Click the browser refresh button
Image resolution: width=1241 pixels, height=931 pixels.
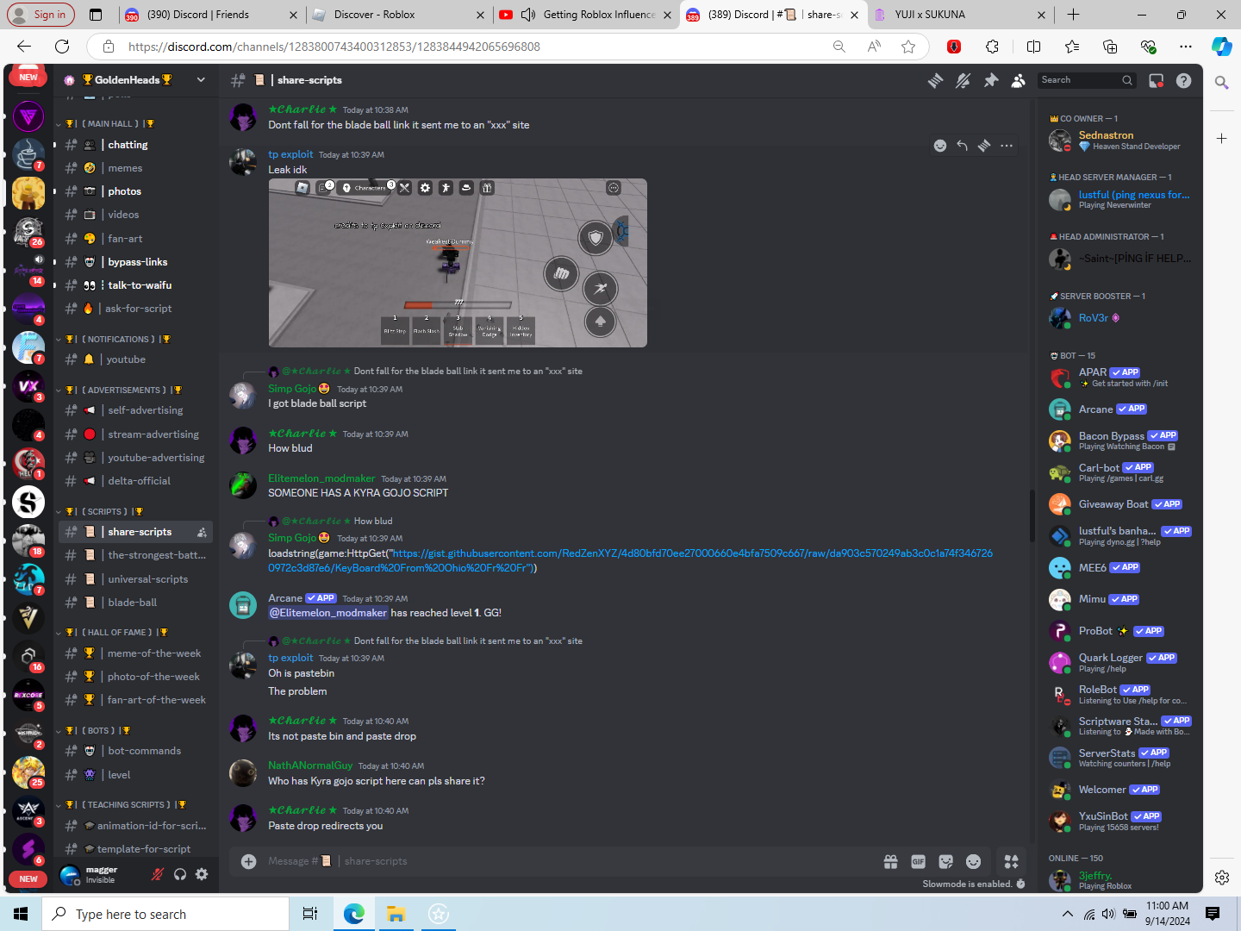click(62, 47)
